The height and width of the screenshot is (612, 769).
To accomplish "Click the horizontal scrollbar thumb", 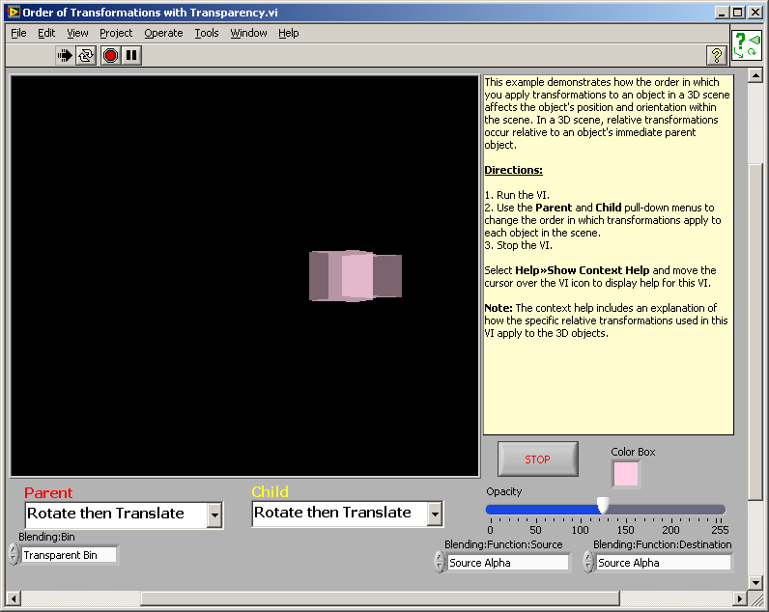I will tap(381, 598).
